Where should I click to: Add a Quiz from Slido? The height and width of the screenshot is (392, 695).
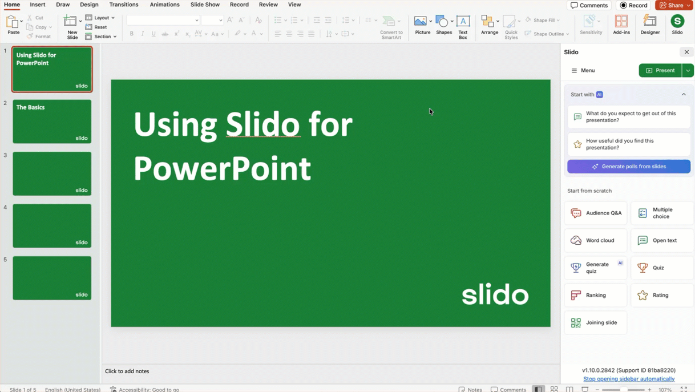[x=662, y=268]
